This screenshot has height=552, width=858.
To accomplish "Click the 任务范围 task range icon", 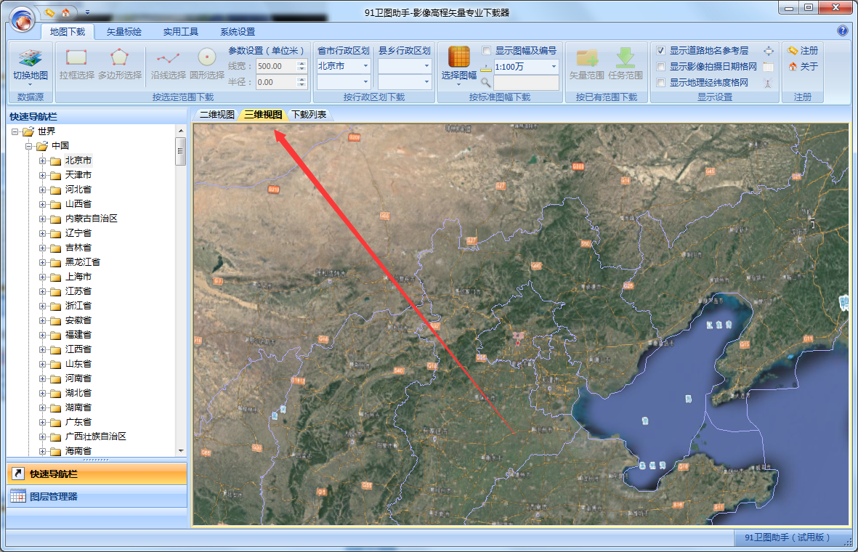I will (x=626, y=58).
